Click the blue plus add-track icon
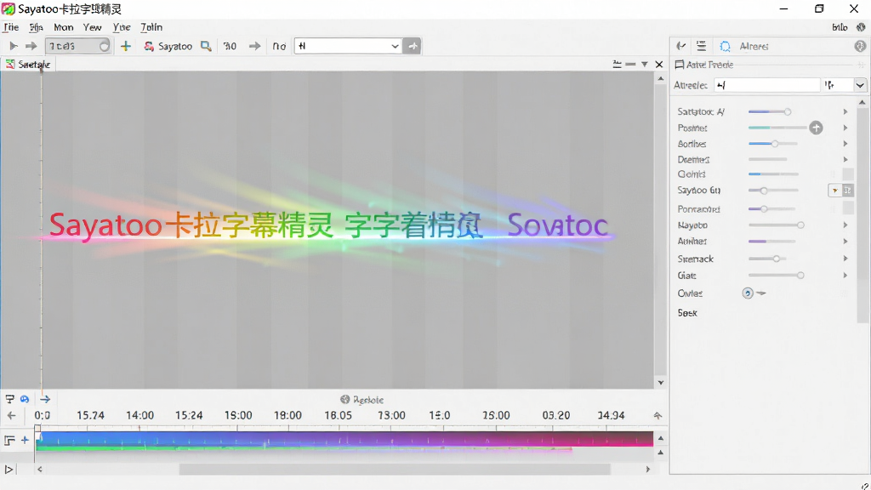Image resolution: width=871 pixels, height=490 pixels. click(25, 440)
